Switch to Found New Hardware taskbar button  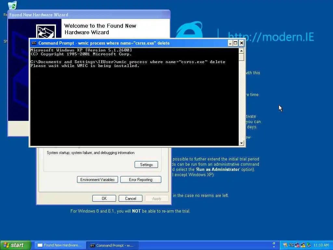tap(60, 245)
